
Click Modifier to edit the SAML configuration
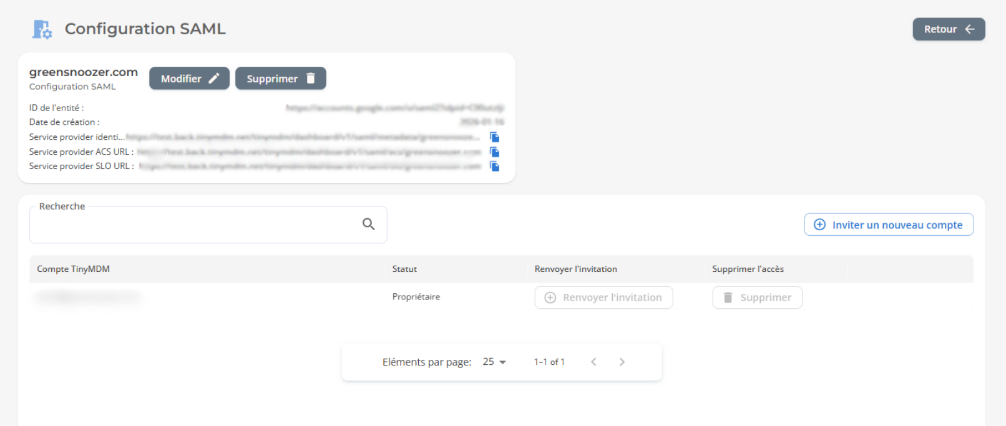pyautogui.click(x=189, y=79)
